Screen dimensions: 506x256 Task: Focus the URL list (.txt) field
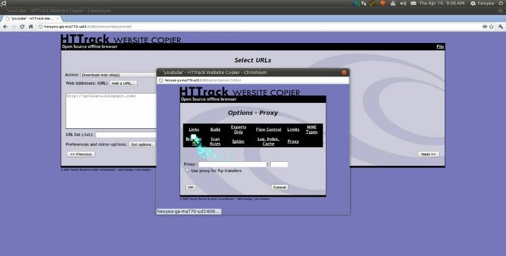tap(126, 135)
